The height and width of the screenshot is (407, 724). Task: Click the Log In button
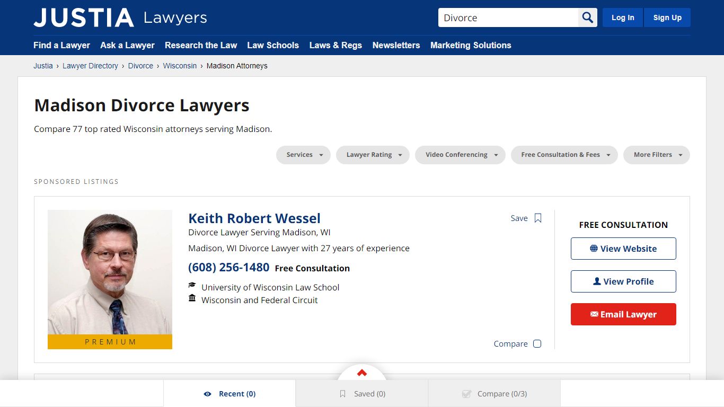pos(623,17)
